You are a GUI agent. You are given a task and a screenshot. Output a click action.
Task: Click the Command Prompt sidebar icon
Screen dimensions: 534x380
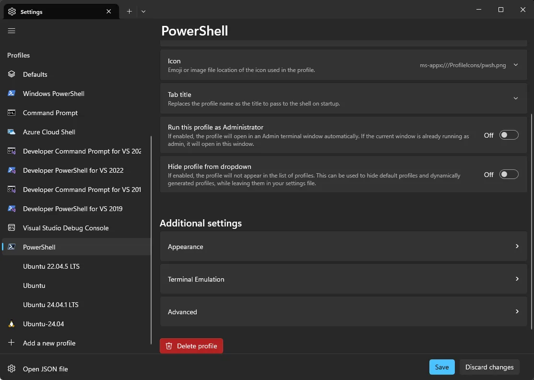point(12,112)
